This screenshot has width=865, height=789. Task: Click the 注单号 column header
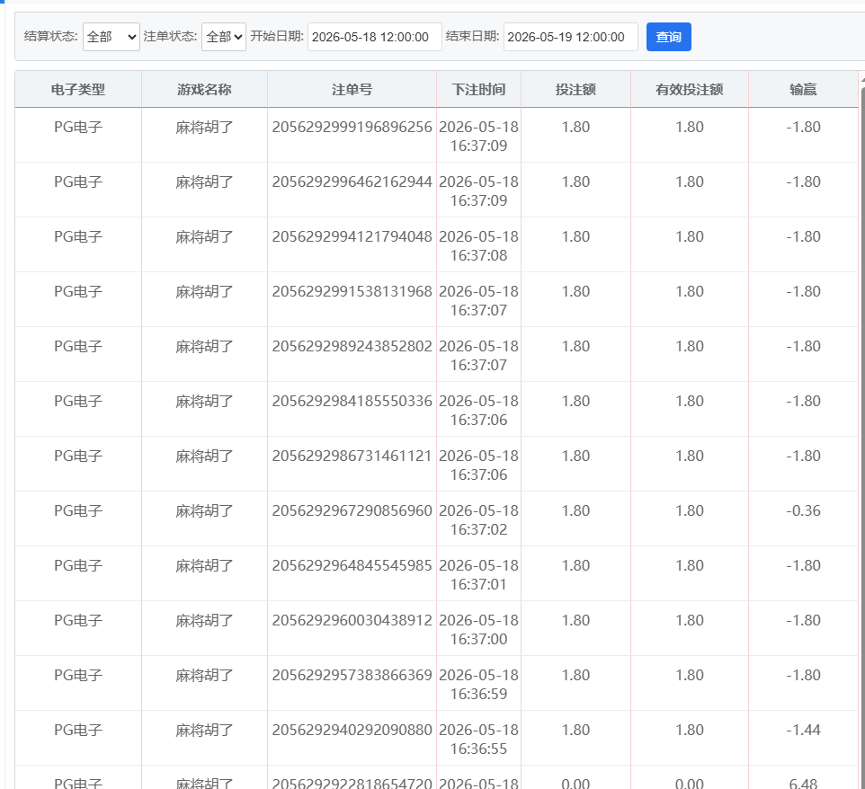[352, 89]
